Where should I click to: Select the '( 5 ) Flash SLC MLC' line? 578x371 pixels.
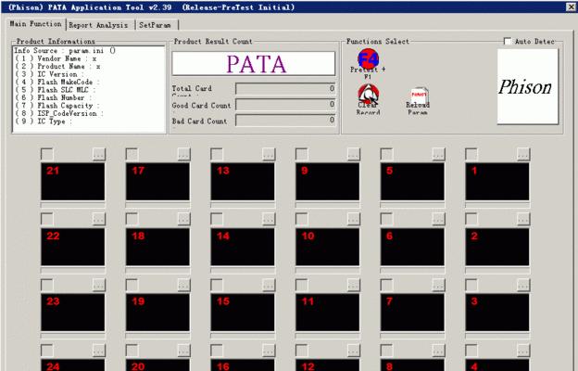click(x=55, y=90)
